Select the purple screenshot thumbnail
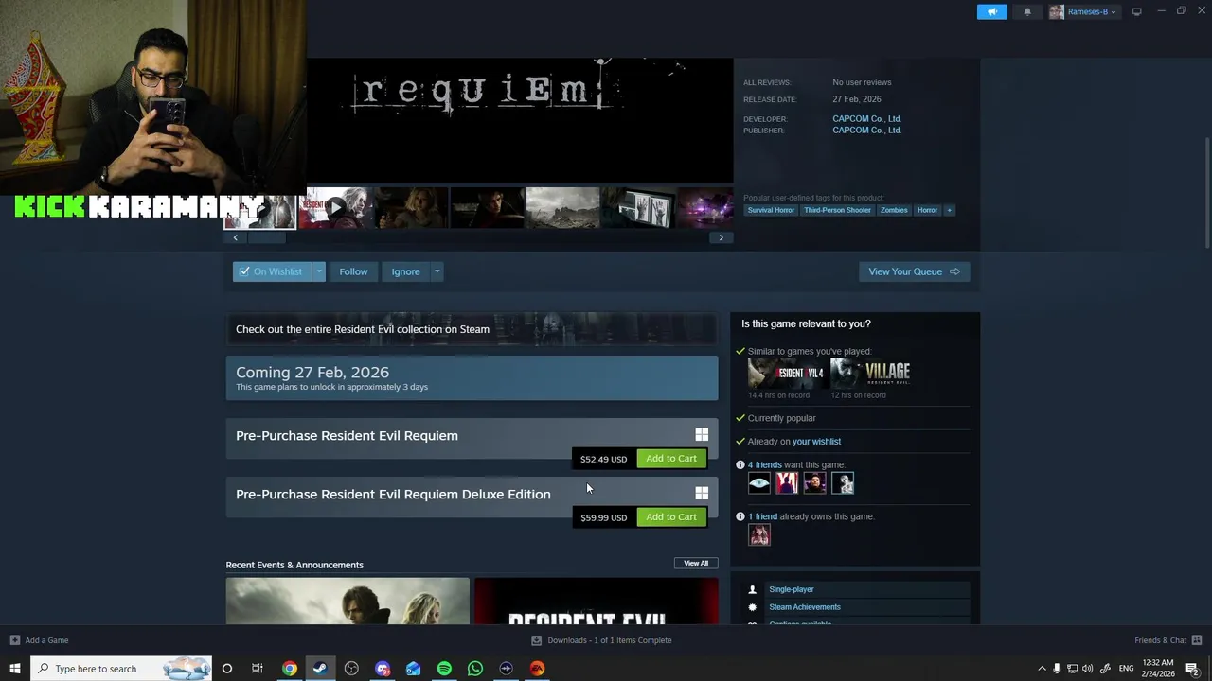 coord(704,208)
